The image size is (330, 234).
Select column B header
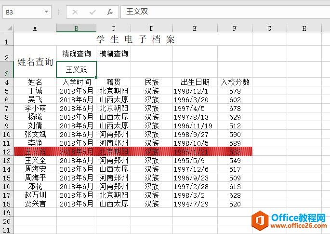pyautogui.click(x=76, y=28)
